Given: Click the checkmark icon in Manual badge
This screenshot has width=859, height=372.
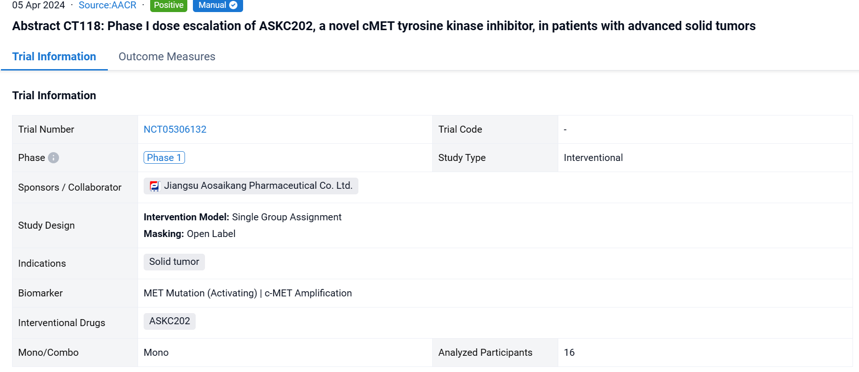Looking at the screenshot, I should coord(233,5).
